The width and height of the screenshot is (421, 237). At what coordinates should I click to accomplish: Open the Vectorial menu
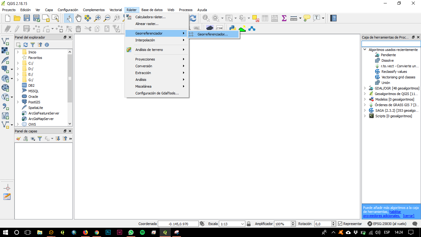point(116,10)
